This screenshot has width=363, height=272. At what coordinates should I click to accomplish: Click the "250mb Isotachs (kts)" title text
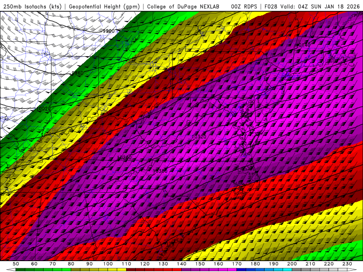(x=32, y=6)
